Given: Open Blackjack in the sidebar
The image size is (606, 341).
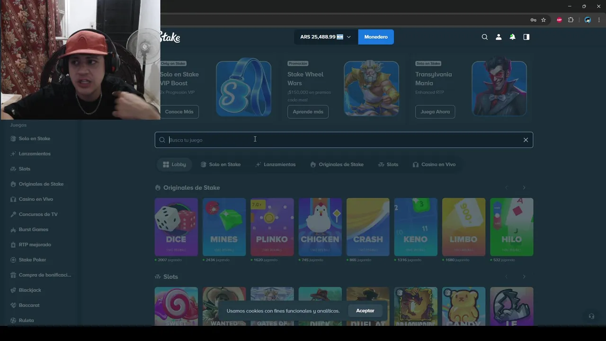Looking at the screenshot, I should coord(26,290).
